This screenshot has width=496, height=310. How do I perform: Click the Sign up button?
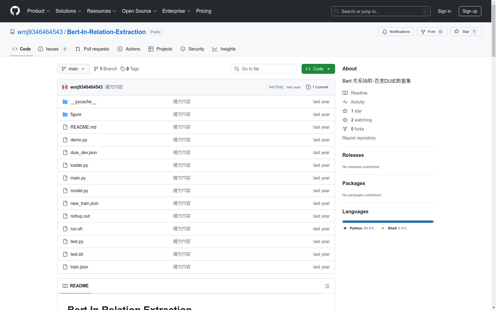coord(470,11)
